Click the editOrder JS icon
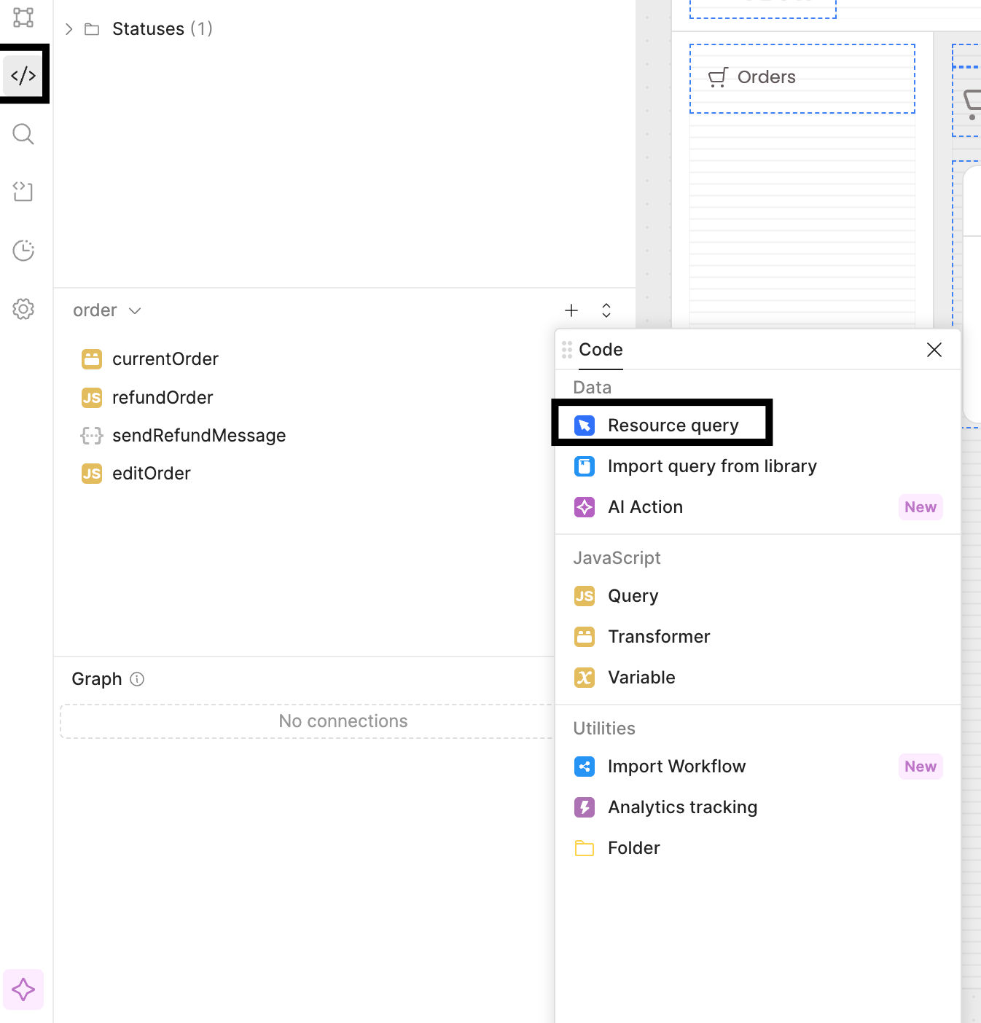Screen dimensions: 981x1023 click(92, 474)
